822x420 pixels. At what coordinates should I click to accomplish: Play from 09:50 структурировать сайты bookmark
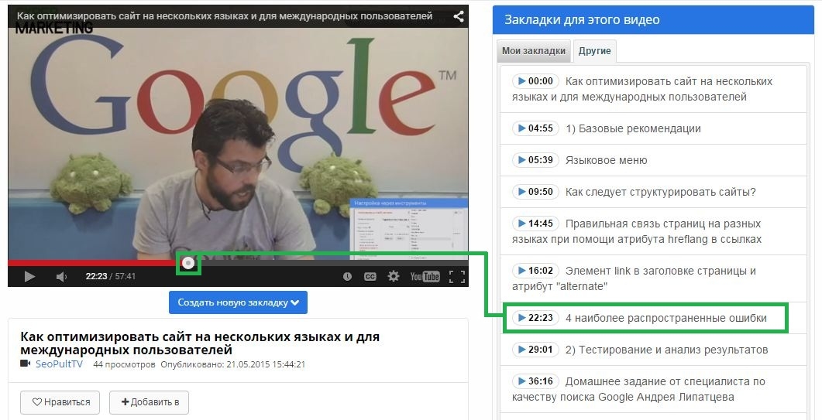[x=535, y=192]
